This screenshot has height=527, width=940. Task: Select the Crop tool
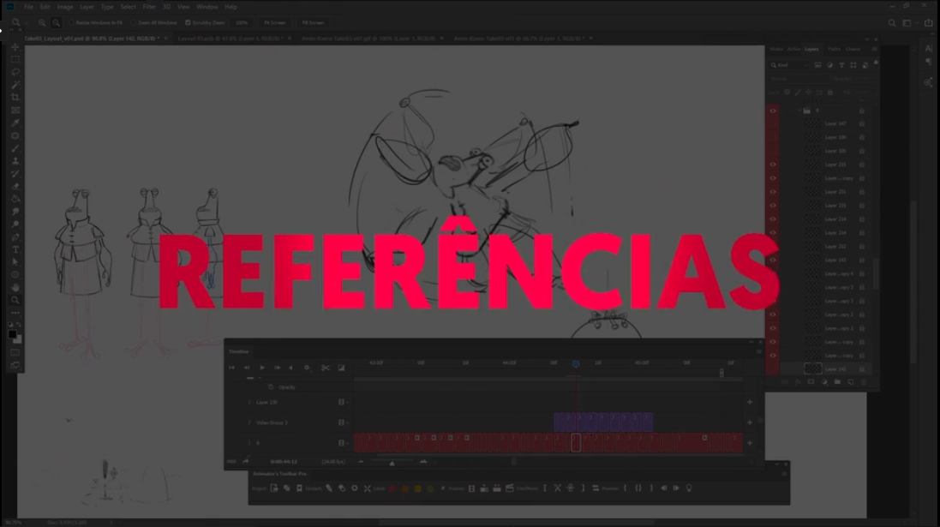coord(15,98)
